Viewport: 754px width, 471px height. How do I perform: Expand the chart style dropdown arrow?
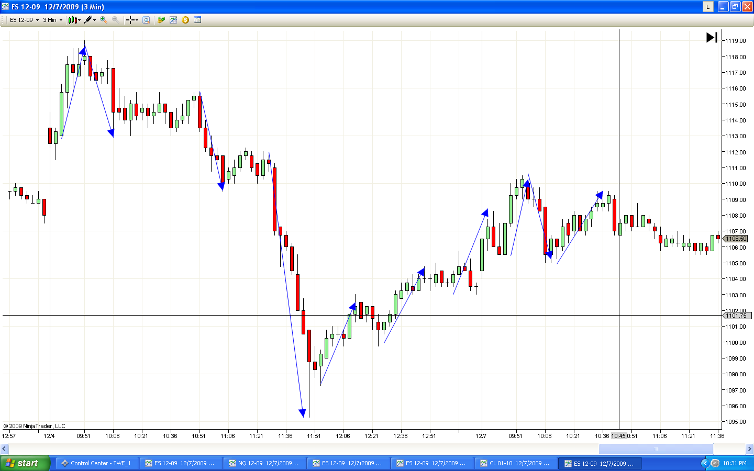pos(79,20)
